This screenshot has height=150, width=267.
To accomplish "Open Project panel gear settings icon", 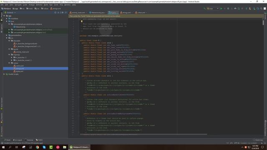I will coord(63,12).
